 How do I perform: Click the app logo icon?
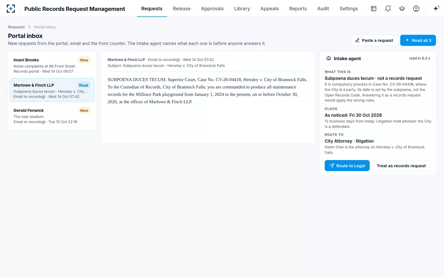11,9
